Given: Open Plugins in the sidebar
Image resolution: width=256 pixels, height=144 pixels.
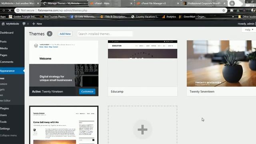Looking at the screenshot, I should pyautogui.click(x=4, y=108).
